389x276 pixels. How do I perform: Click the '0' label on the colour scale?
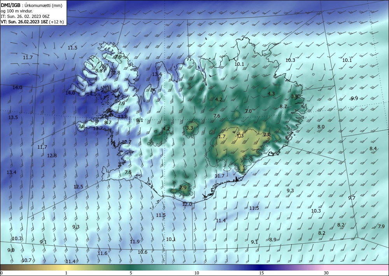pos(2,273)
